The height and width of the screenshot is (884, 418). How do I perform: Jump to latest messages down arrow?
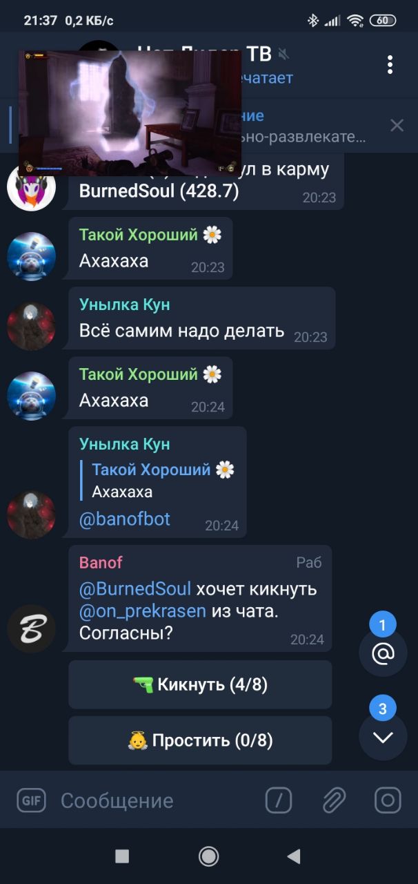click(x=383, y=737)
